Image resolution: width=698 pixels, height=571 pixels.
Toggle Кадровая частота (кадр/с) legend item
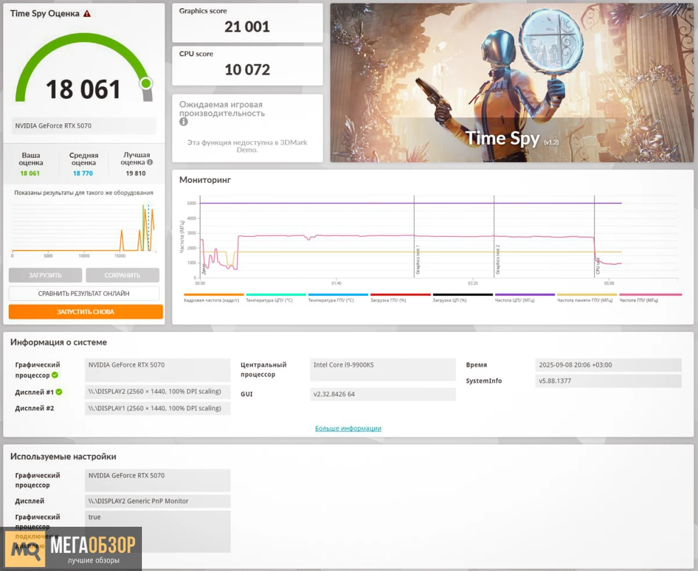pos(213,297)
